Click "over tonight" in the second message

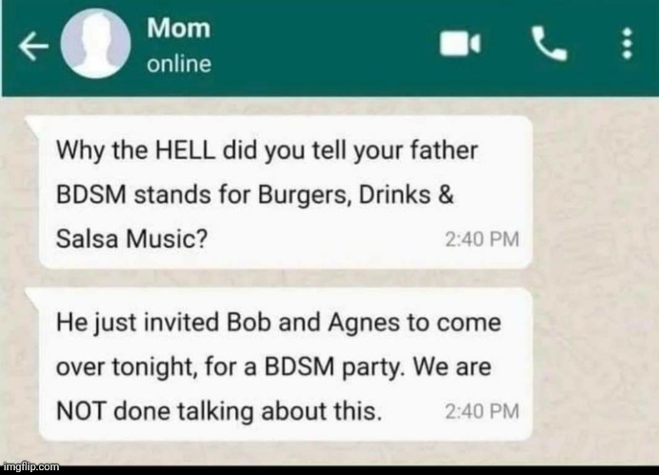coord(126,367)
